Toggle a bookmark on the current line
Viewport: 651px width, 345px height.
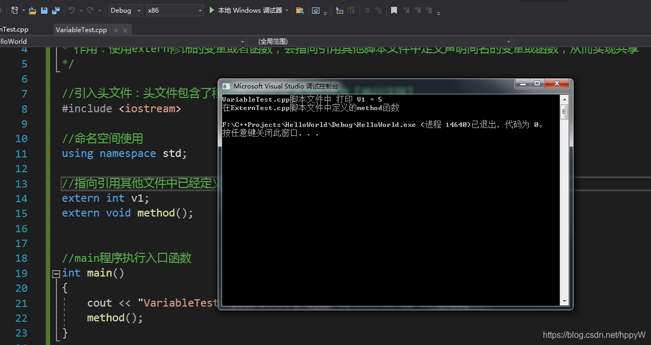coord(394,10)
